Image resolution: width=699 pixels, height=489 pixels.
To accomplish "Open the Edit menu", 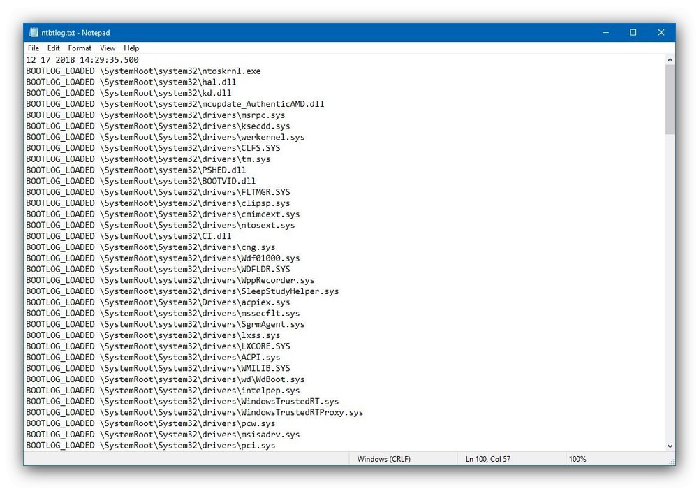I will tap(53, 48).
